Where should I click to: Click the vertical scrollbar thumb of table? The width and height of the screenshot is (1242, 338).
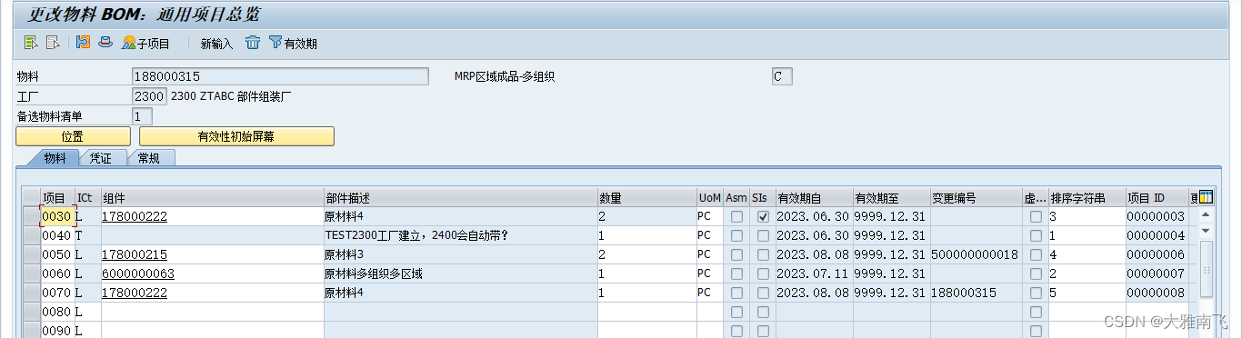1207,268
